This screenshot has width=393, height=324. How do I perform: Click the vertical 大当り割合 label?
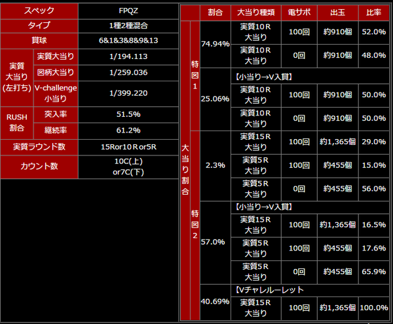click(185, 170)
